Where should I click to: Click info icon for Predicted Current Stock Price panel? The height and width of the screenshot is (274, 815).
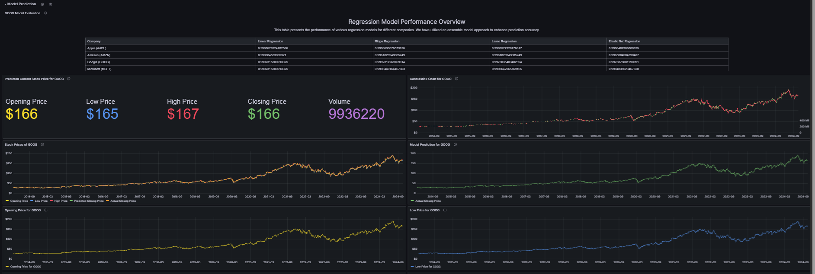pyautogui.click(x=69, y=79)
